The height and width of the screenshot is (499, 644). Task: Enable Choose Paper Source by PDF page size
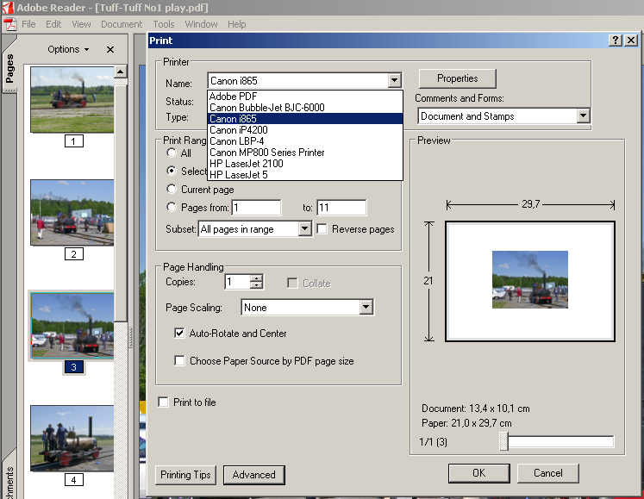point(179,360)
